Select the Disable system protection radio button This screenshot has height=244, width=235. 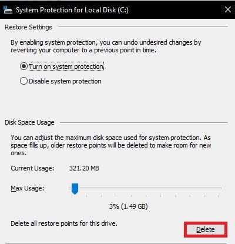[x=23, y=81]
